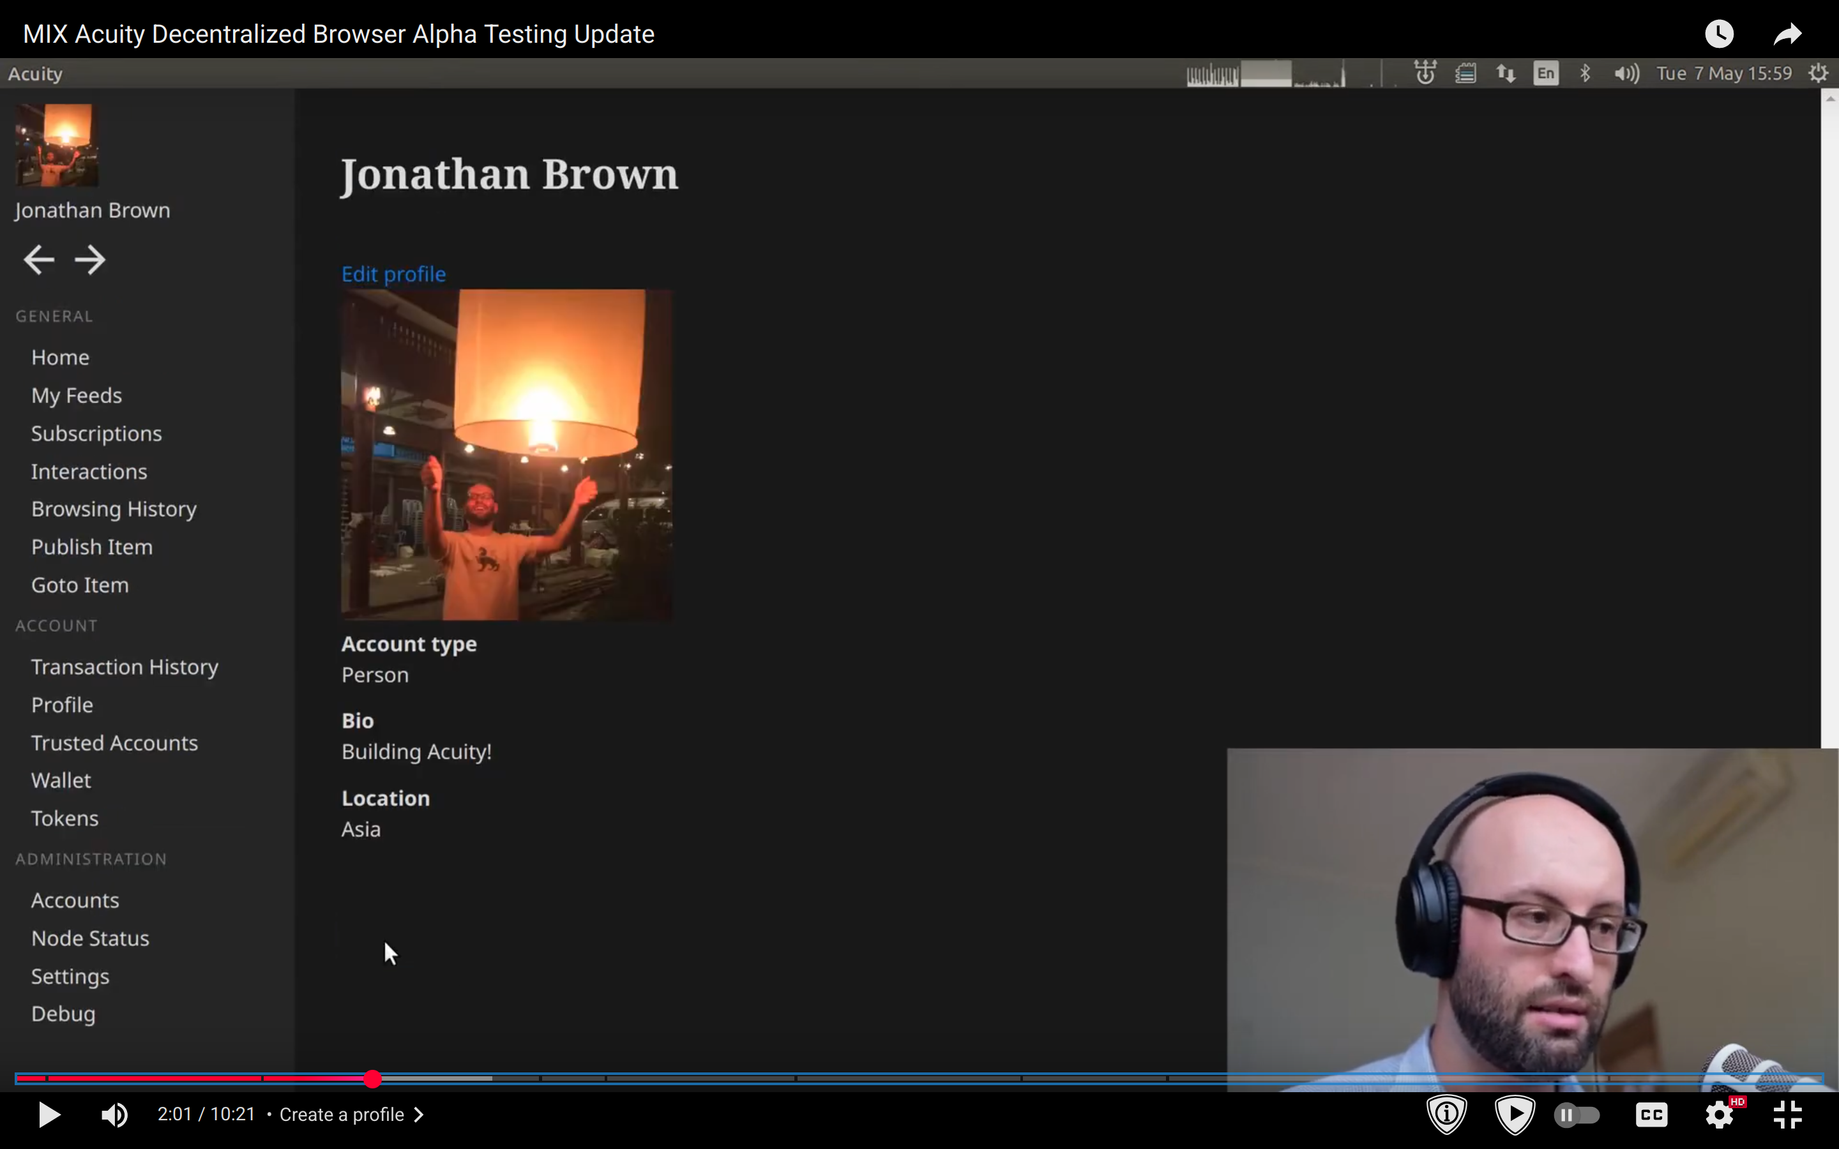
Task: Open the En keyboard language indicator
Action: pos(1545,73)
